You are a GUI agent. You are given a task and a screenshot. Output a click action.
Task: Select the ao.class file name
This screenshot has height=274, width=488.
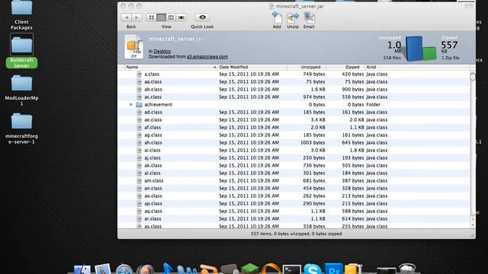pos(152,196)
